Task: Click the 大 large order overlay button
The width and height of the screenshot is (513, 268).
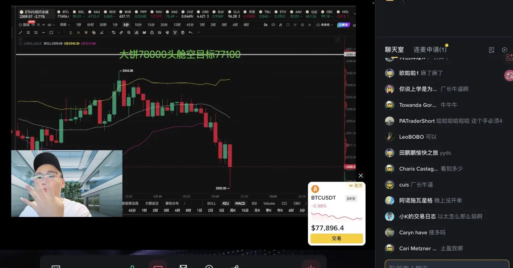Action: click(x=78, y=33)
